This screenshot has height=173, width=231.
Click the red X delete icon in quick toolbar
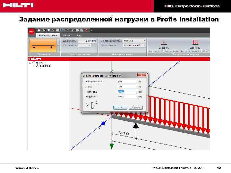(86, 30)
